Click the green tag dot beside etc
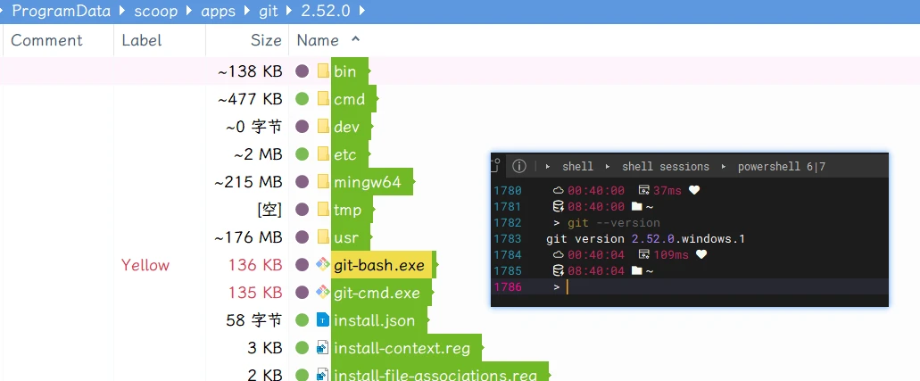920x381 pixels. (x=303, y=154)
